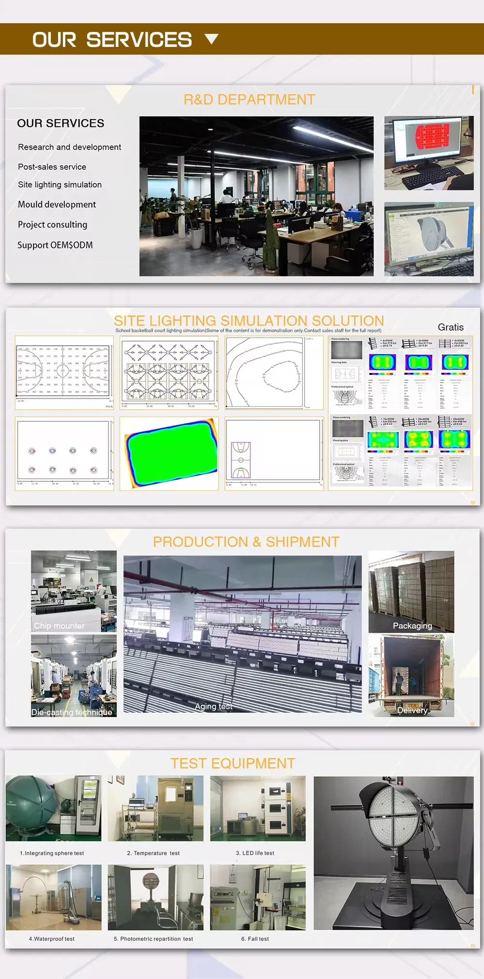
Task: View the red LED board simulation monitor photo
Action: click(429, 153)
